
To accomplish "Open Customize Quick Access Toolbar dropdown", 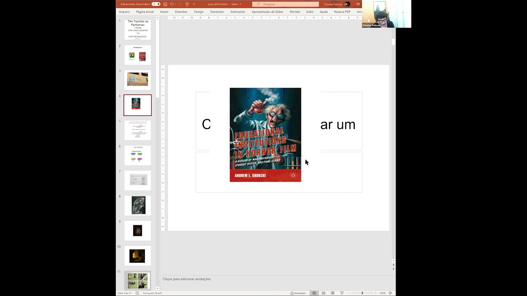I will (194, 4).
